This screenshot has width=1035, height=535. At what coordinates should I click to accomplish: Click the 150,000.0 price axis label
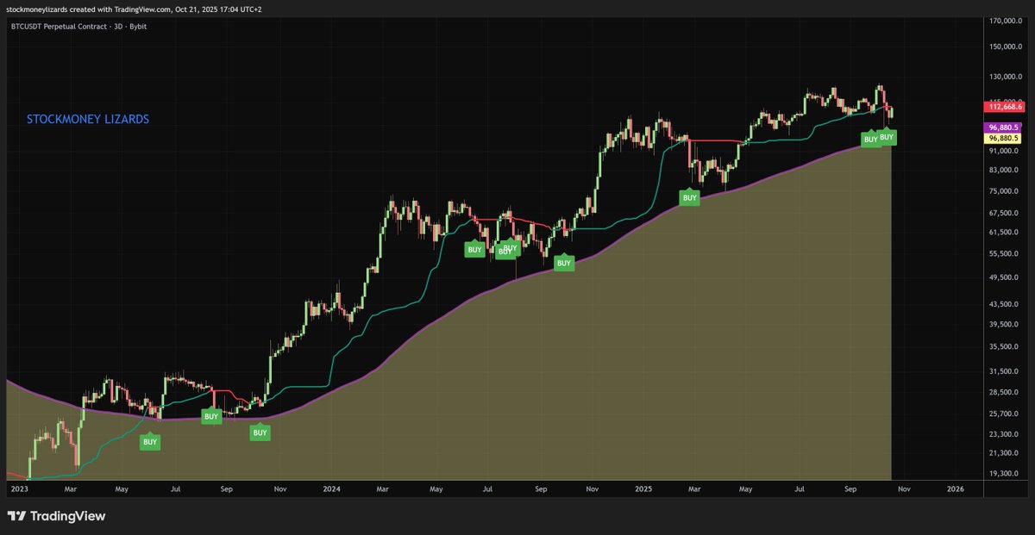(1005, 47)
